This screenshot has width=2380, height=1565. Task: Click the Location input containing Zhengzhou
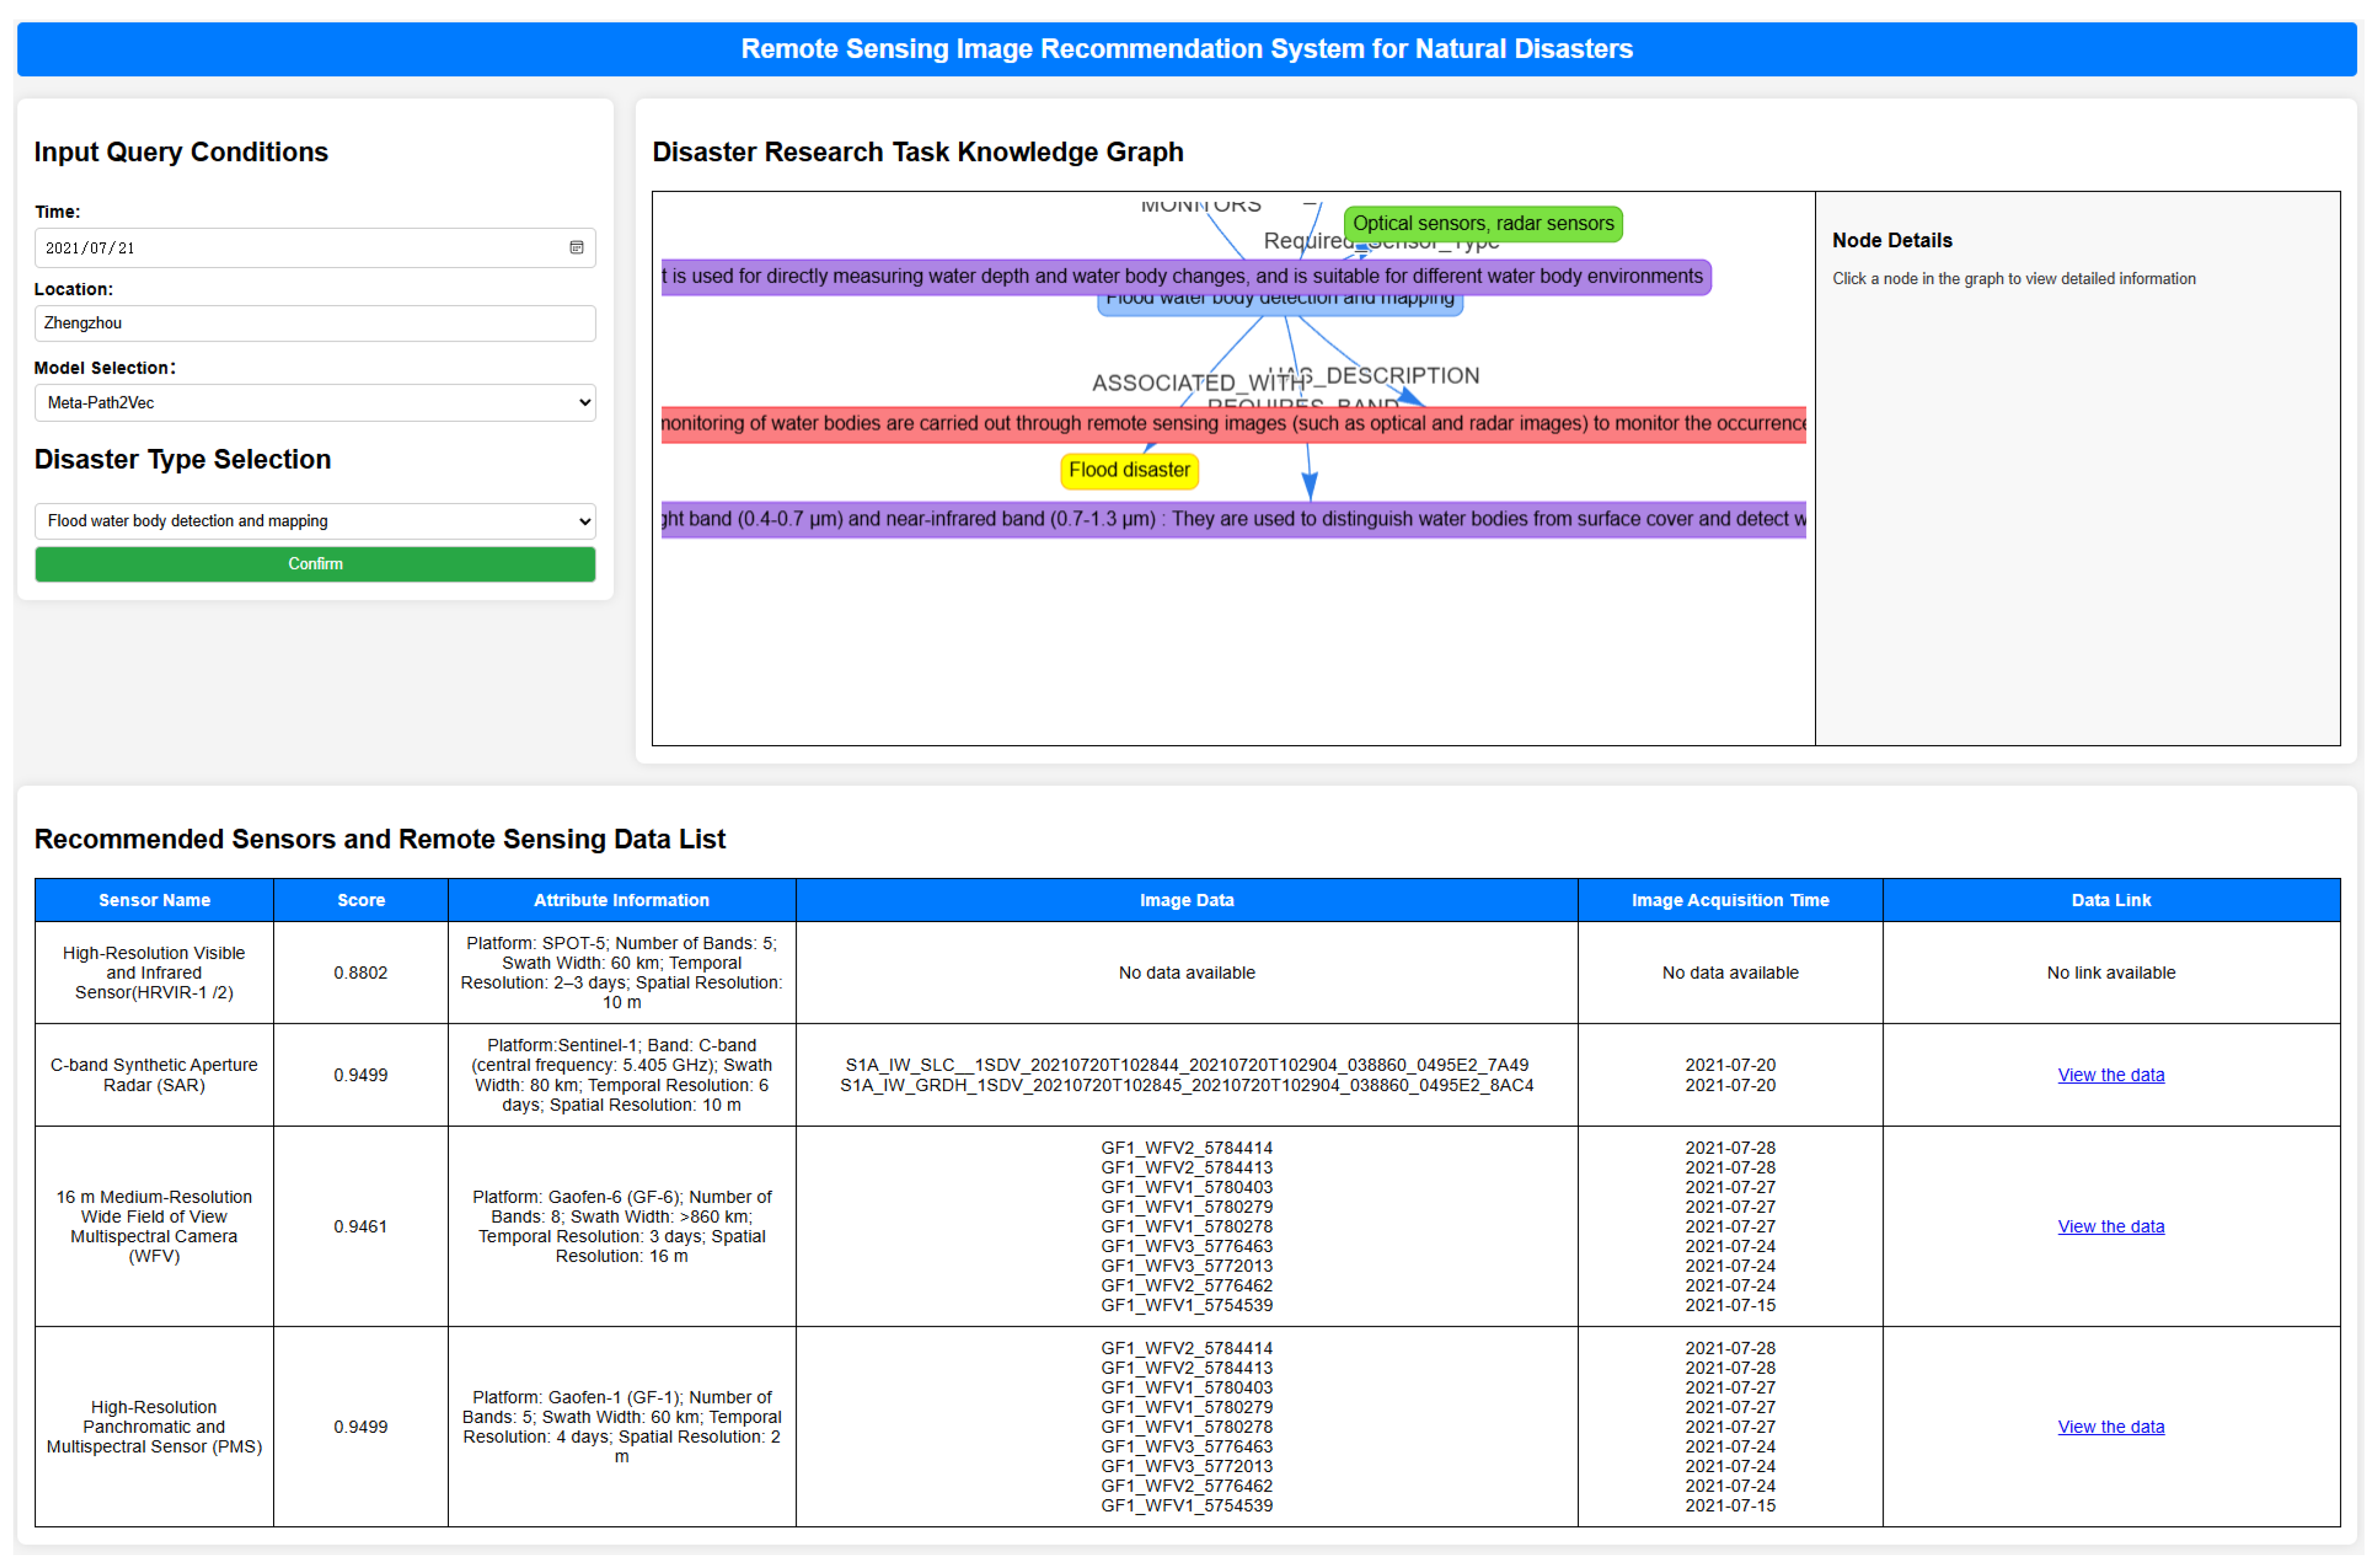tap(315, 324)
